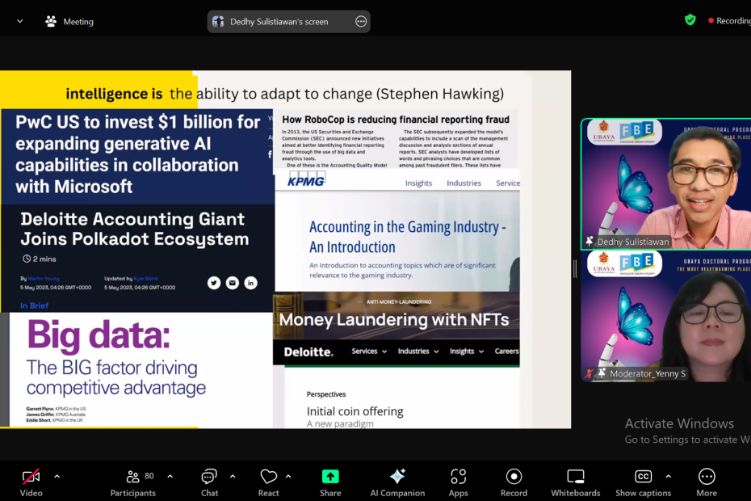Click the email share icon on slide
This screenshot has height=501, width=751.
[x=233, y=283]
